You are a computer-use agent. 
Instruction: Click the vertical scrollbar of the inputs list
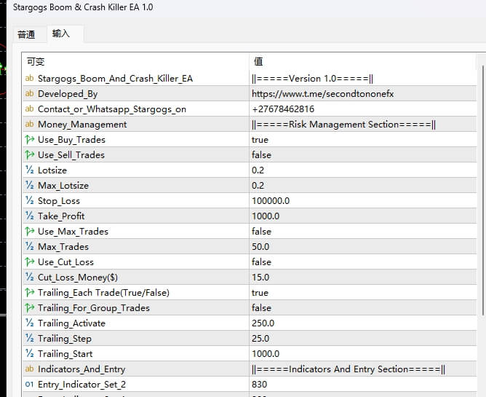coord(481,219)
